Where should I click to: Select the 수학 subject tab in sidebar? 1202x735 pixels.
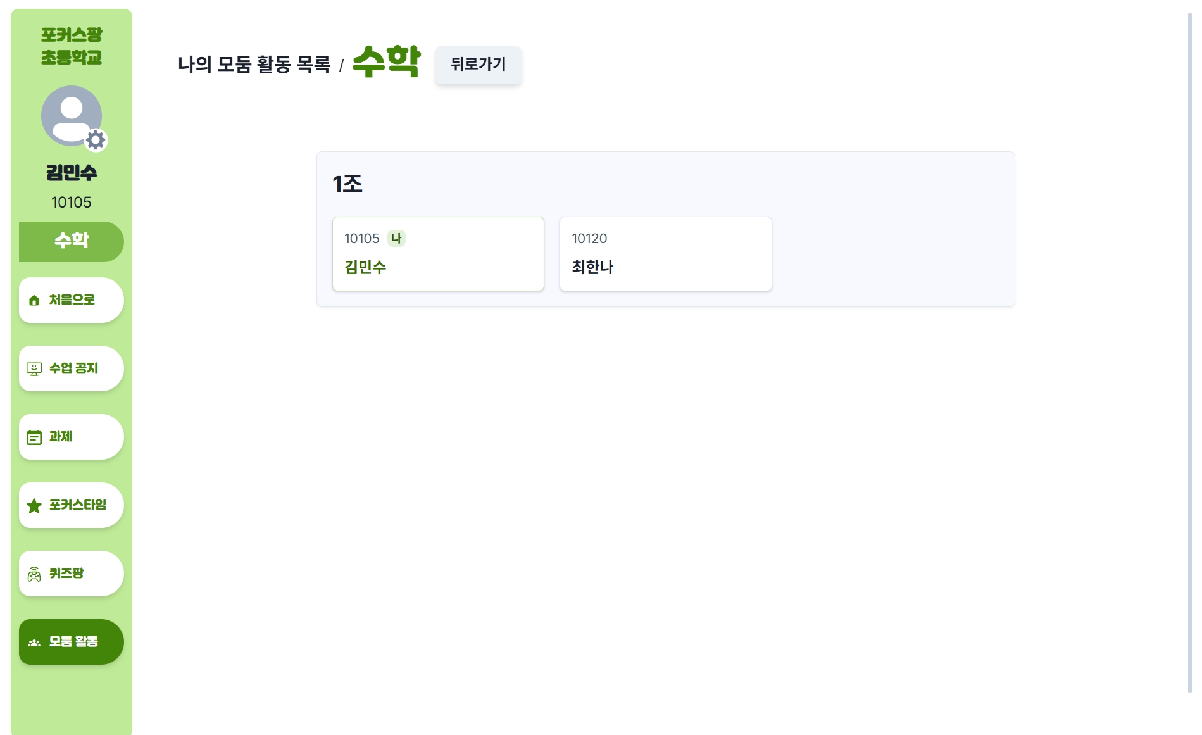(72, 242)
